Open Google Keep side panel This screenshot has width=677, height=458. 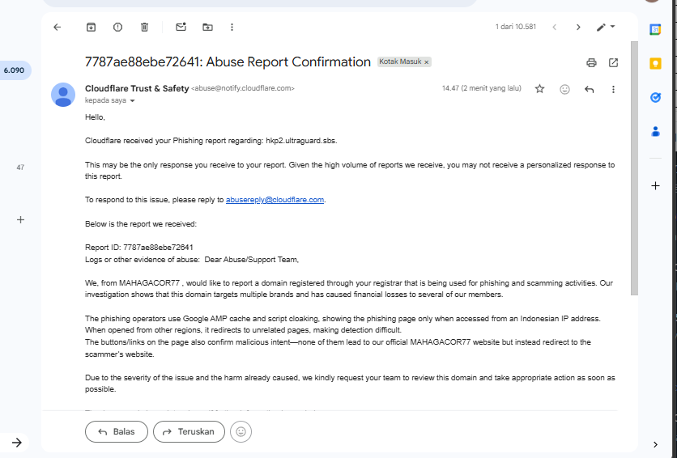pos(655,63)
